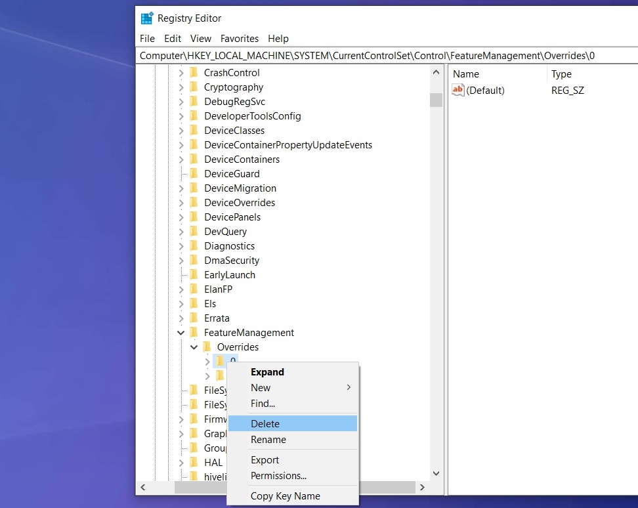Click the tree scroll up arrow

(436, 72)
